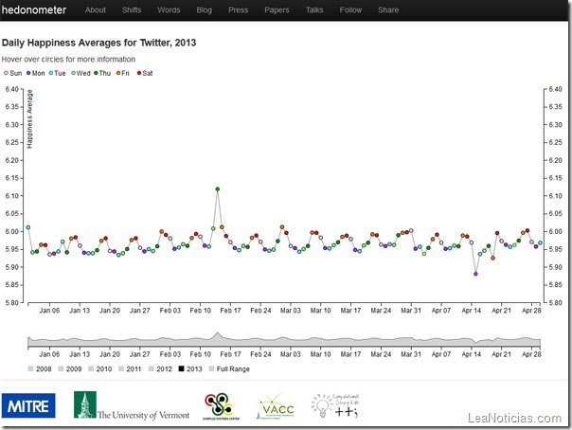Open the Papers link in navbar
The image size is (572, 430).
pos(277,10)
